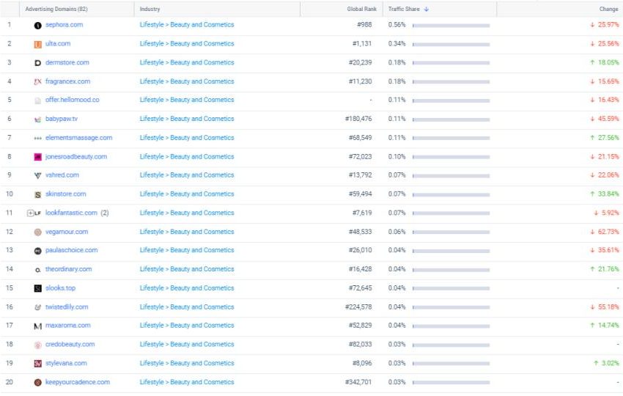Click the theordinary.com favicon
This screenshot has width=623, height=396.
coord(37,270)
